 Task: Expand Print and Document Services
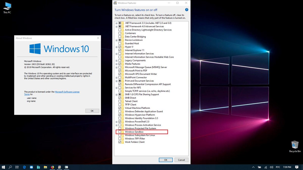(117, 81)
